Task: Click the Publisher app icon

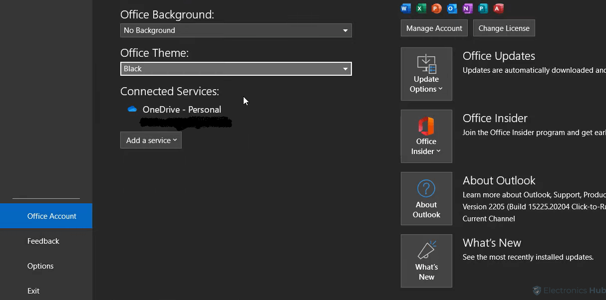Action: click(483, 8)
